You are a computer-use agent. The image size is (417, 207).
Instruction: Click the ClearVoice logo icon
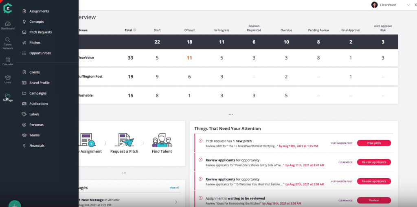click(8, 8)
